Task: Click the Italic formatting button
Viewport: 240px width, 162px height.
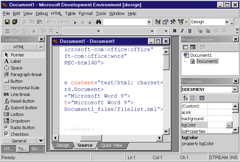Action: 182,31
